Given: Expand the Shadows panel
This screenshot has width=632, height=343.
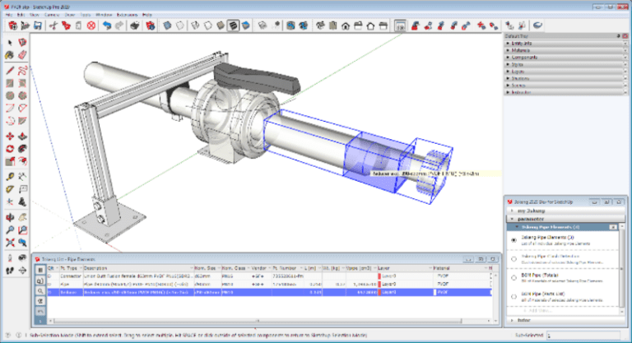Looking at the screenshot, I should [x=566, y=78].
